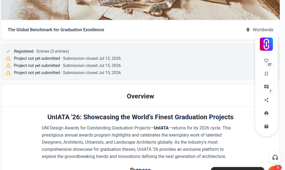Add event to calendar icon
This screenshot has height=170, width=285.
click(266, 126)
